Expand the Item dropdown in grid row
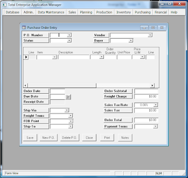188x178 pixels. [55, 57]
